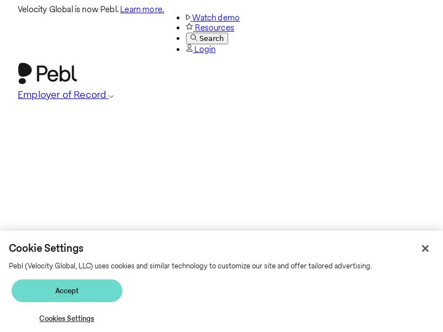Click the person icon beside Login
Image resolution: width=443 pixels, height=332 pixels.
(x=190, y=49)
